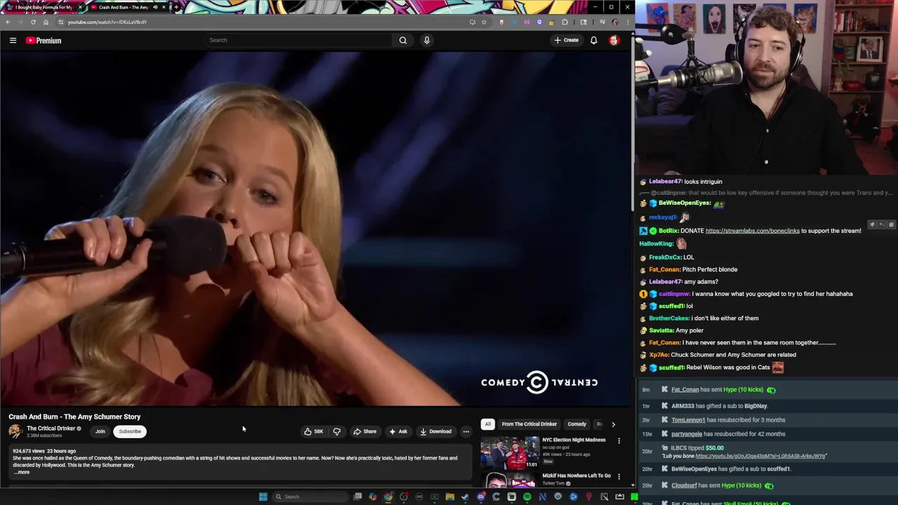898x505 pixels.
Task: Open Steam from the taskbar
Action: pos(465,497)
